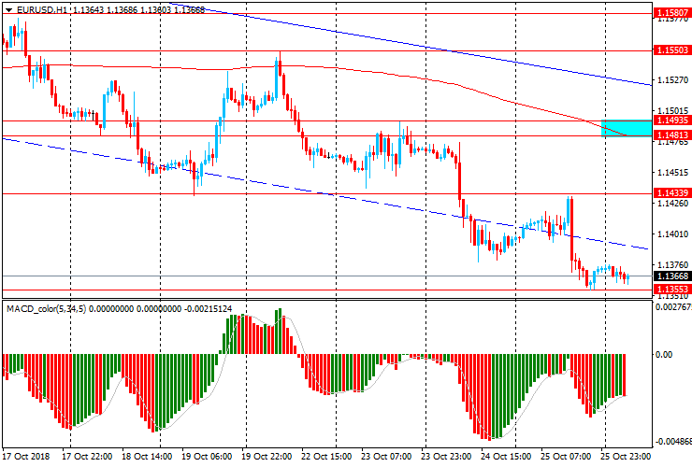Select the 1.14813 red price label
Screen dimensions: 692x467
(x=672, y=134)
